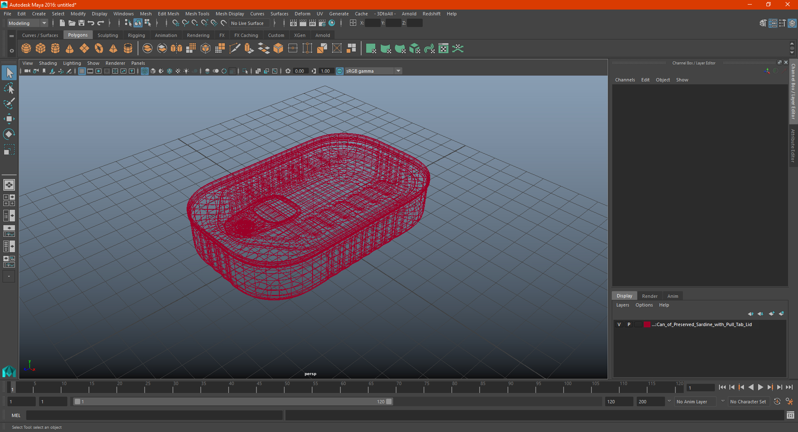Image resolution: width=798 pixels, height=432 pixels.
Task: Undo the last action via toolbar arrow
Action: pos(91,23)
